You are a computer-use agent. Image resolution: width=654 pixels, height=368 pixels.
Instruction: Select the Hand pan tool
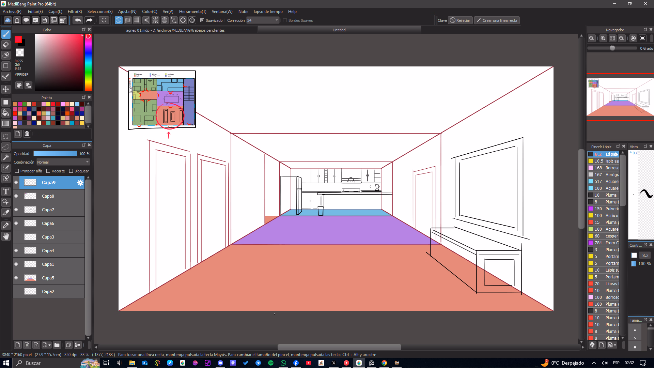[x=6, y=236]
